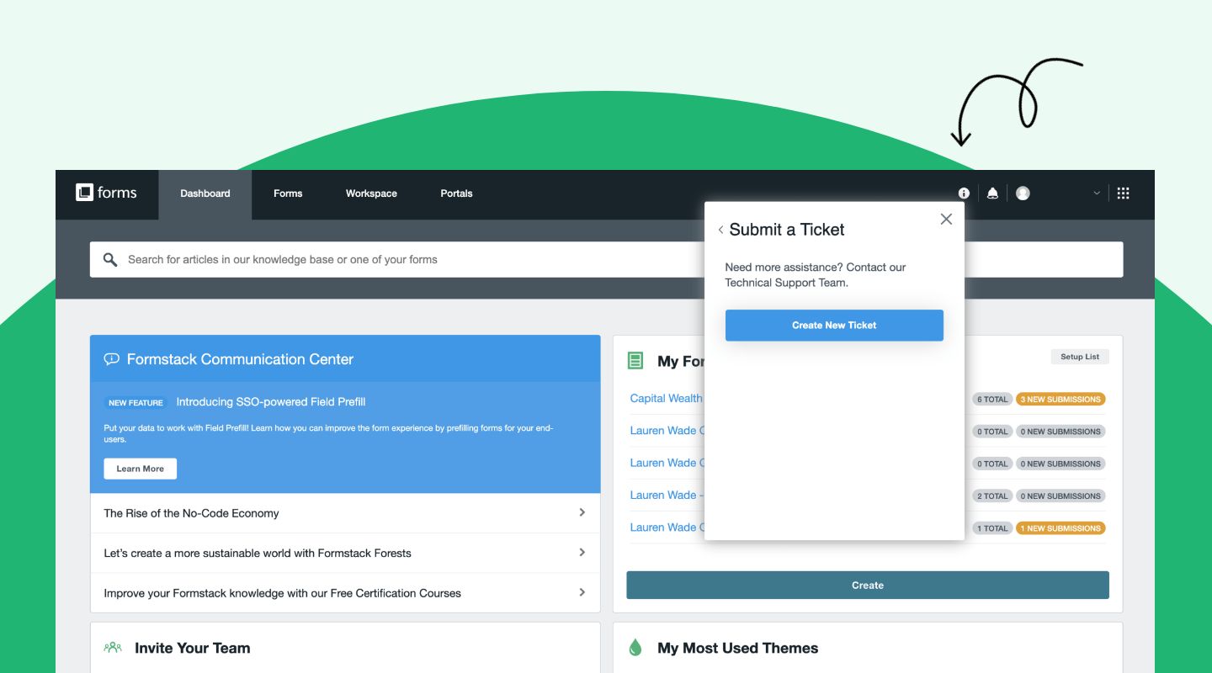Open the apps grid icon top right

(x=1123, y=193)
